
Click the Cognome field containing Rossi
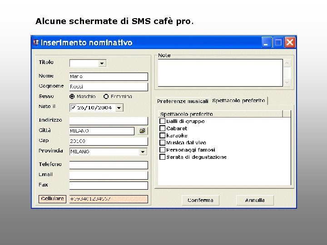pyautogui.click(x=109, y=87)
